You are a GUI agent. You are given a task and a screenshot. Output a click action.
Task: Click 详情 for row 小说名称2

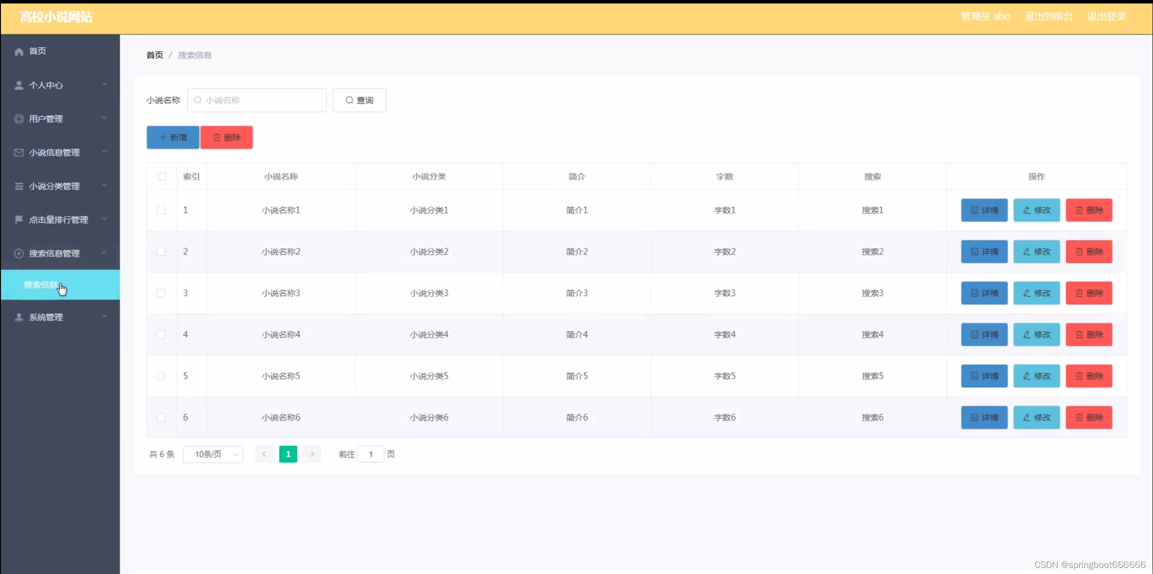pyautogui.click(x=984, y=252)
